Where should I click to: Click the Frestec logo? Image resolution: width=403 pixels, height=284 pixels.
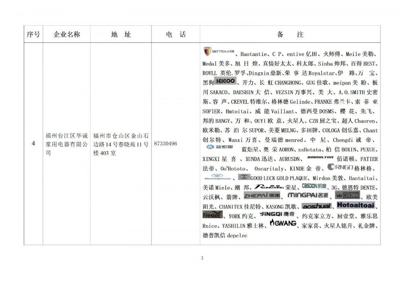click(212, 215)
